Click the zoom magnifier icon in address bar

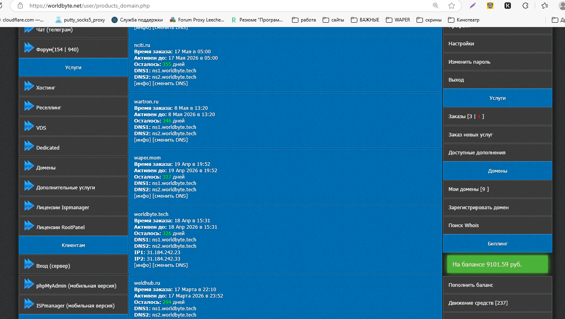click(x=436, y=6)
